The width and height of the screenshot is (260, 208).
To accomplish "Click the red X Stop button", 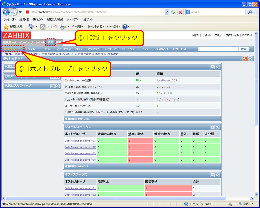I will 180,12.
